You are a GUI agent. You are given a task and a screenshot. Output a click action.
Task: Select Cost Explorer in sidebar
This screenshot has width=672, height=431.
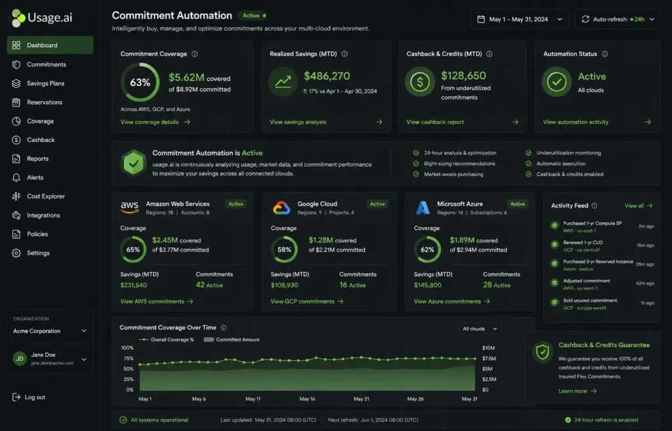(x=50, y=196)
